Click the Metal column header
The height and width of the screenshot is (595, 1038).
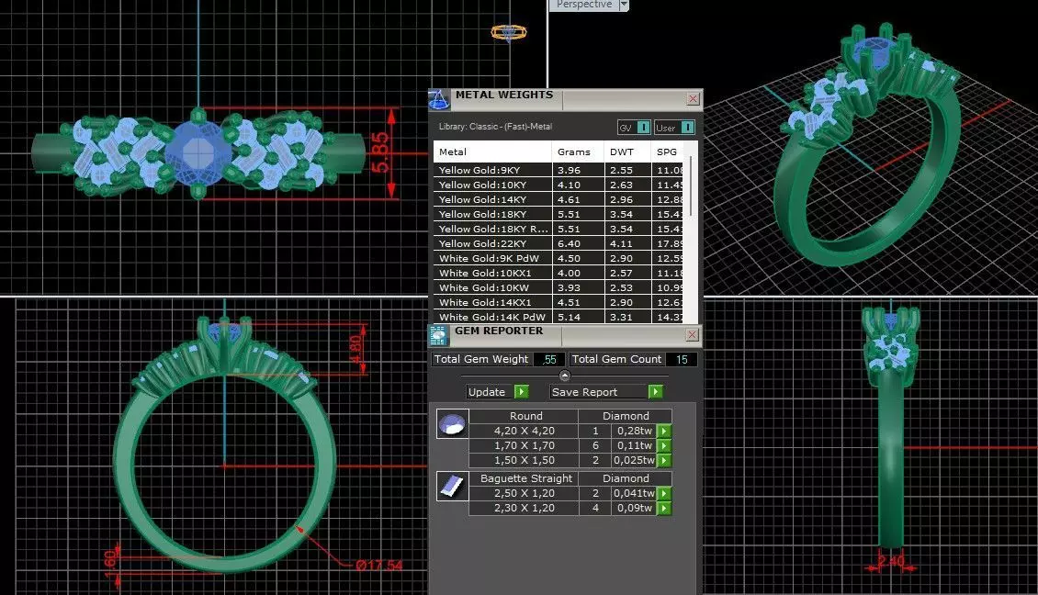[491, 152]
